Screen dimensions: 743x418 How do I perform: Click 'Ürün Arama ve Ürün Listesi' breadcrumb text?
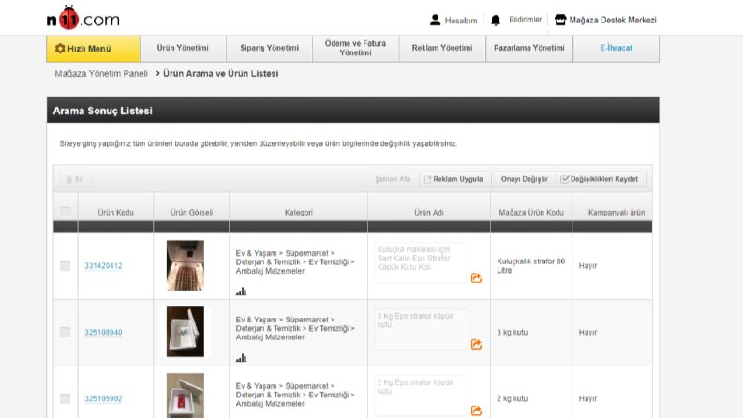click(221, 74)
